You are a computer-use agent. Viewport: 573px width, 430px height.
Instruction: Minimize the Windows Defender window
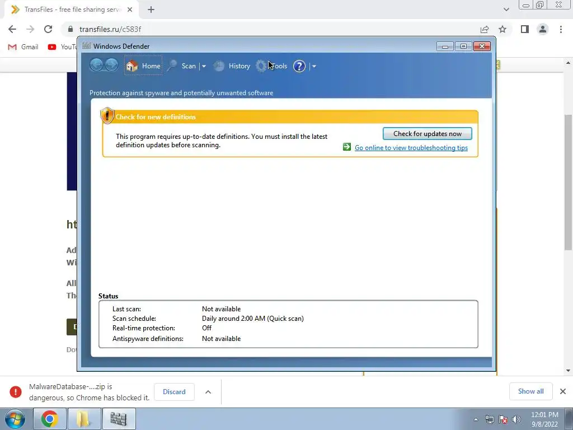coord(445,46)
